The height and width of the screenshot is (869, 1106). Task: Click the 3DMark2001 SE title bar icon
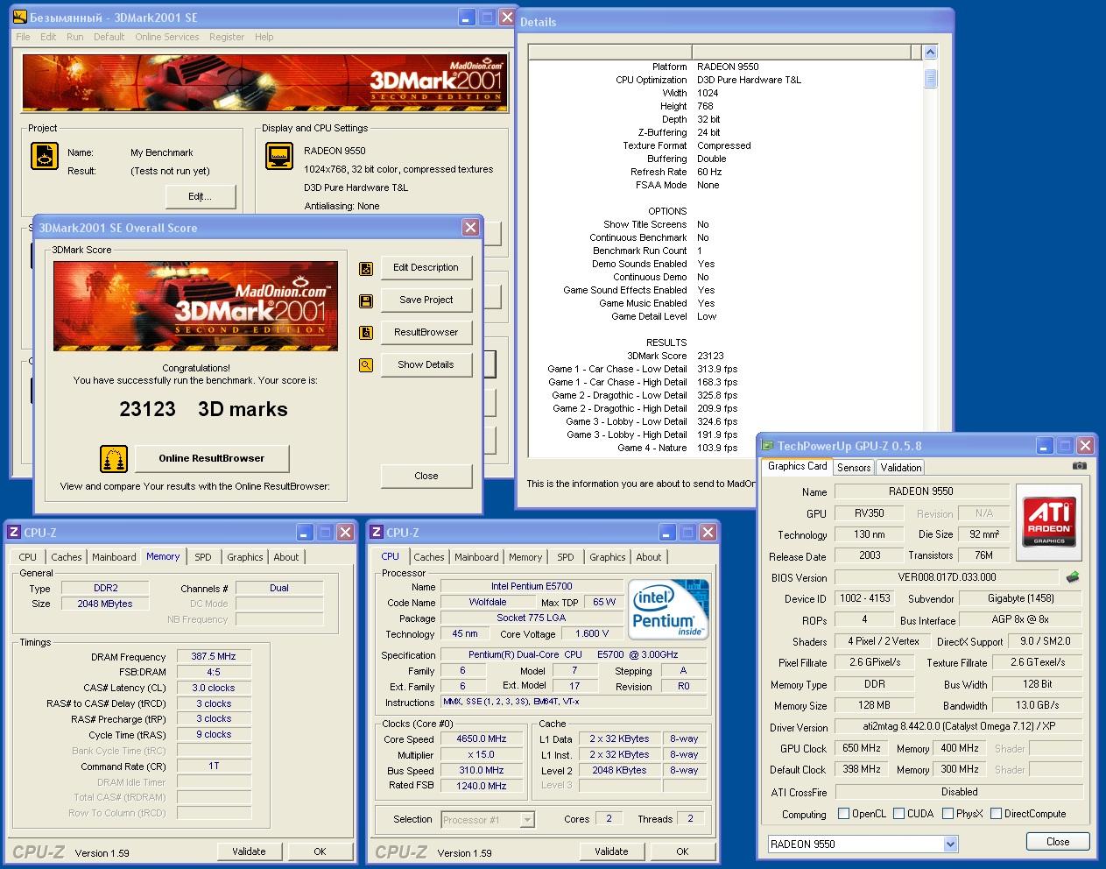[21, 18]
